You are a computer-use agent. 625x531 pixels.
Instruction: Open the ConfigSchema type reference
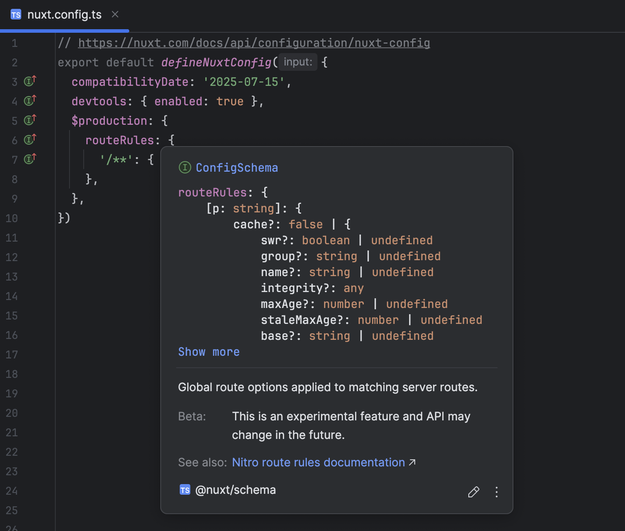[x=237, y=167]
